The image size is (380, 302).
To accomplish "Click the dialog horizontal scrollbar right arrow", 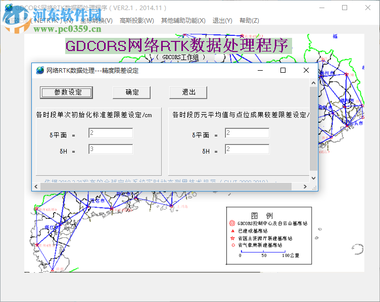I will (x=305, y=186).
